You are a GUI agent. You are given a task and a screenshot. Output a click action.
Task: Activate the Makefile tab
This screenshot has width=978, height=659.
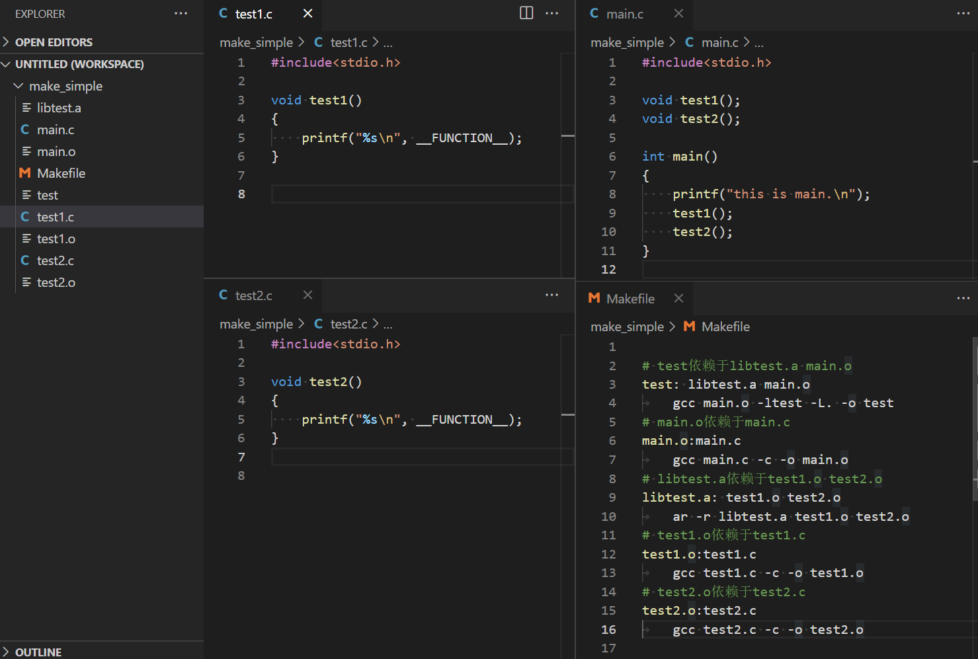630,299
